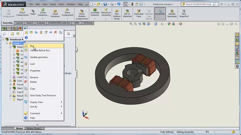
Task: Expand the Coils tree node
Action: point(11,81)
